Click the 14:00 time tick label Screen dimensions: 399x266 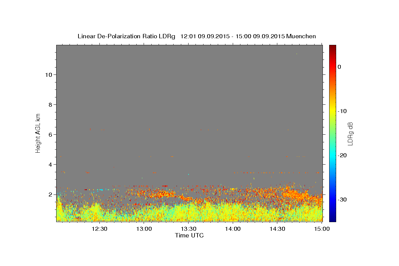tap(233, 229)
